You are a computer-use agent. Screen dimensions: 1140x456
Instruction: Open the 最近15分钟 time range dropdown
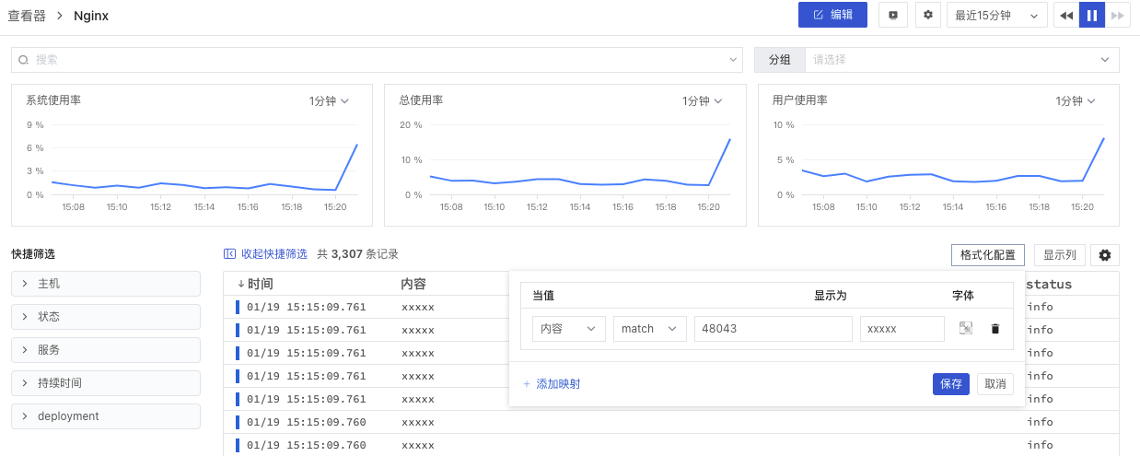(996, 16)
